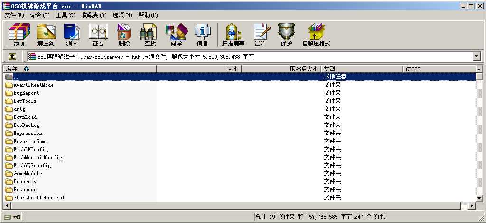Click the 保护 (Protect) shield icon
Screen dimensions: 486x223
click(x=286, y=35)
